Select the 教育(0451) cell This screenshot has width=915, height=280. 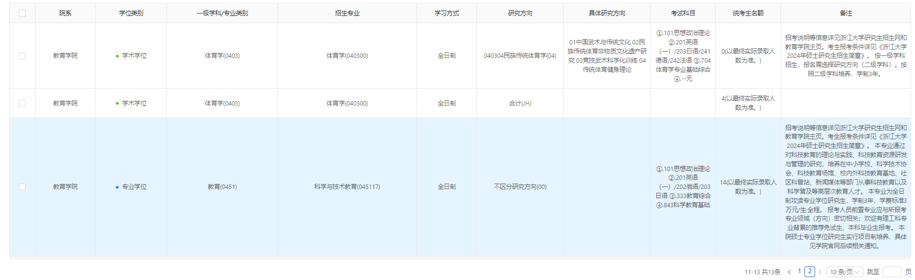point(222,187)
